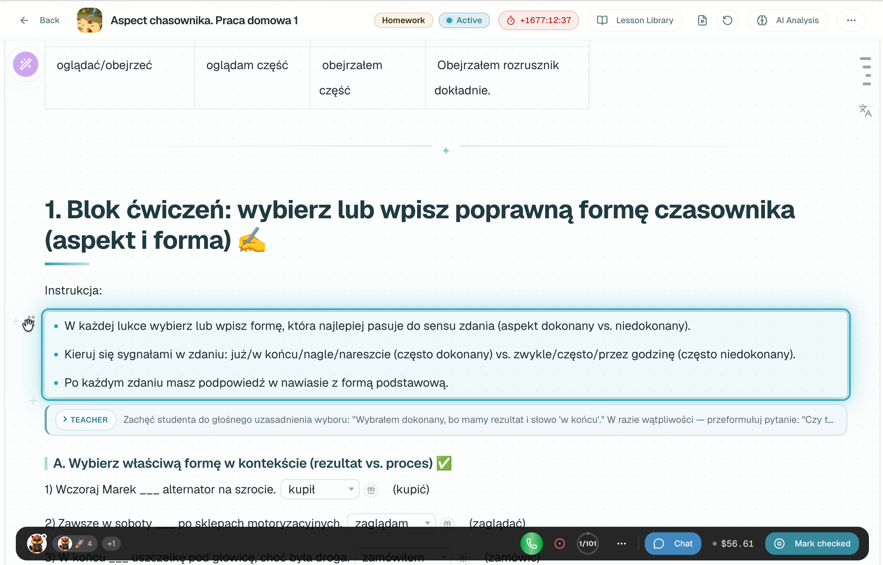The width and height of the screenshot is (883, 565).
Task: Click the lesson title 'Aspect chasownika. Praca domowa 1'
Action: tap(204, 20)
